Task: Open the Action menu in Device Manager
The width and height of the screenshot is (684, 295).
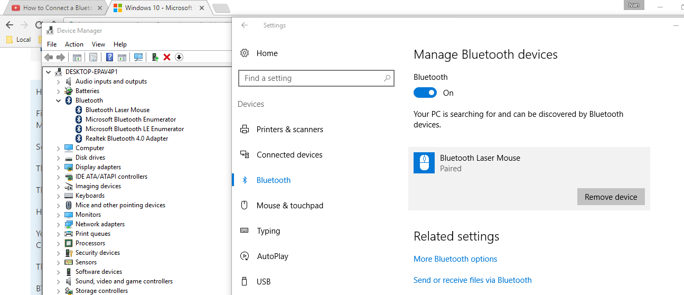Action: pos(74,44)
